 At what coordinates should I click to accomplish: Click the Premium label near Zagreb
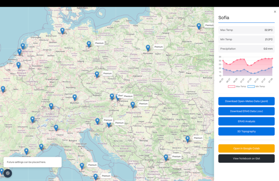click(x=119, y=123)
